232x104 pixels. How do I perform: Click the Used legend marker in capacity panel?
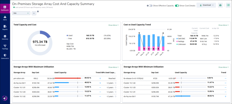(x=67, y=35)
